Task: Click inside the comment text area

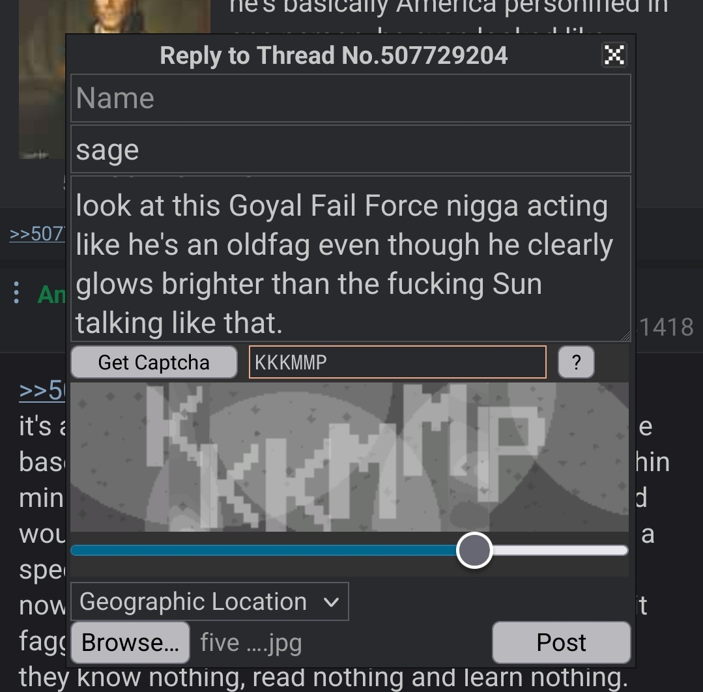Action: pos(351,259)
